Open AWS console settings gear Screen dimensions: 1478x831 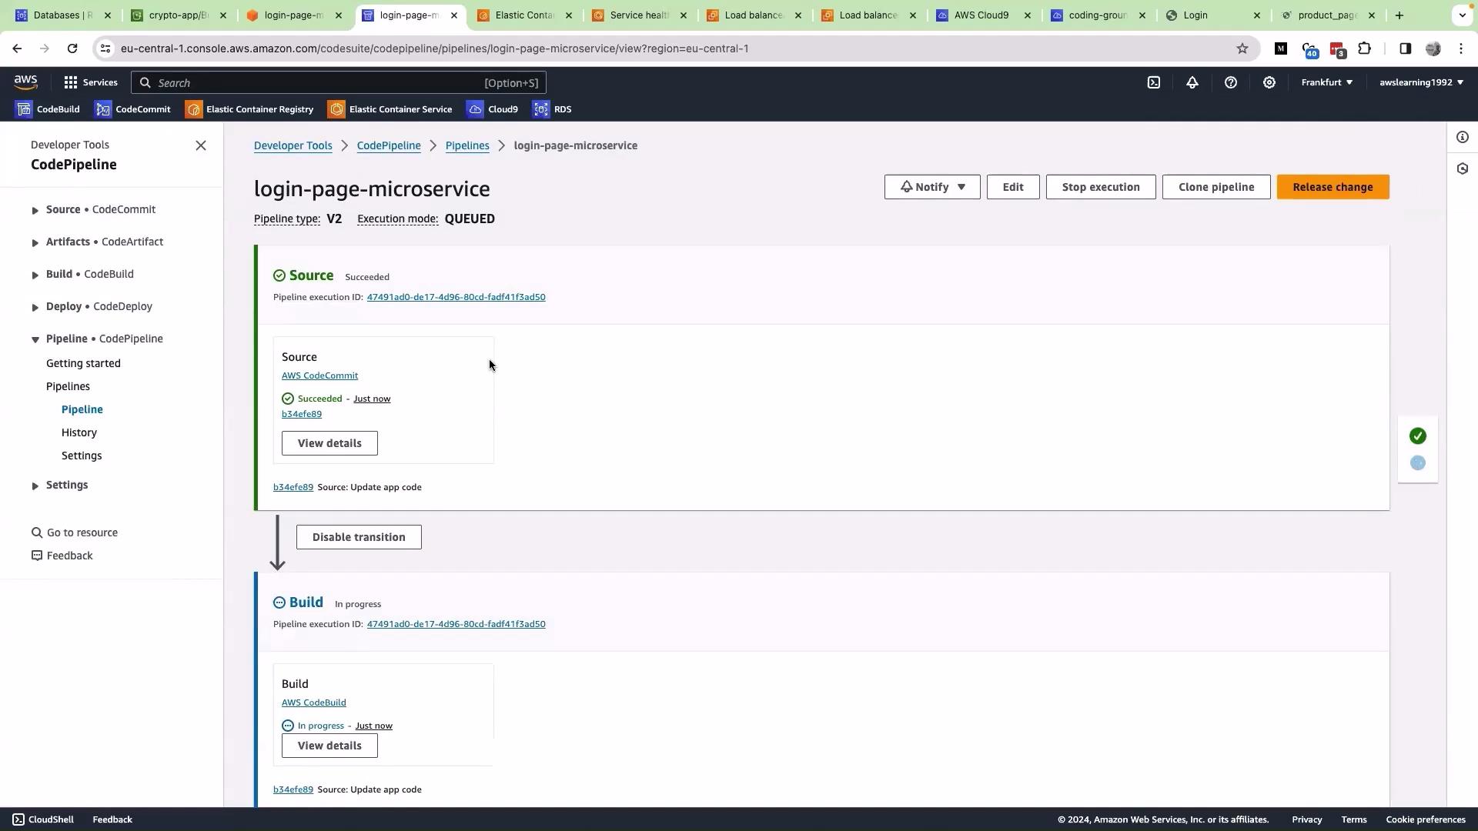coord(1269,82)
